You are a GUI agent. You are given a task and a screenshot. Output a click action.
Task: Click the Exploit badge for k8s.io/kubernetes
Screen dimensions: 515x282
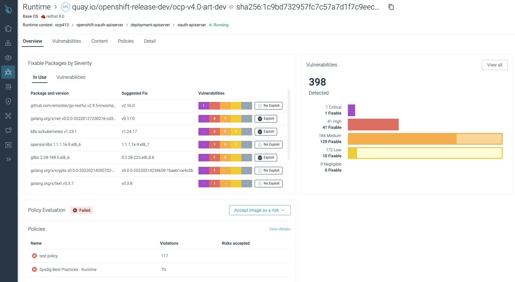(x=266, y=132)
